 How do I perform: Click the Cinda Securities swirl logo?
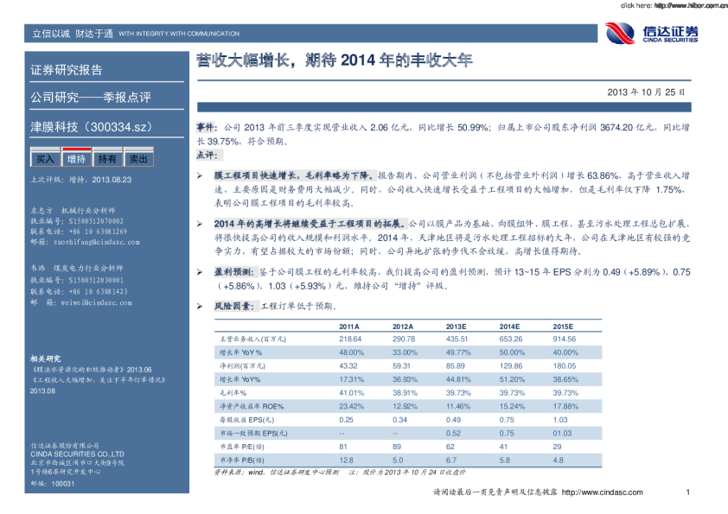(x=622, y=33)
